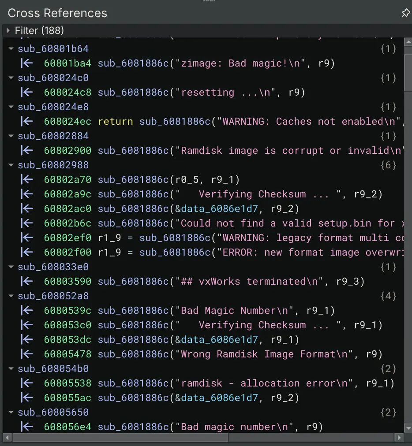Image resolution: width=412 pixels, height=446 pixels.
Task: Click the reference arrow icon for 608024c8
Action: click(x=27, y=93)
